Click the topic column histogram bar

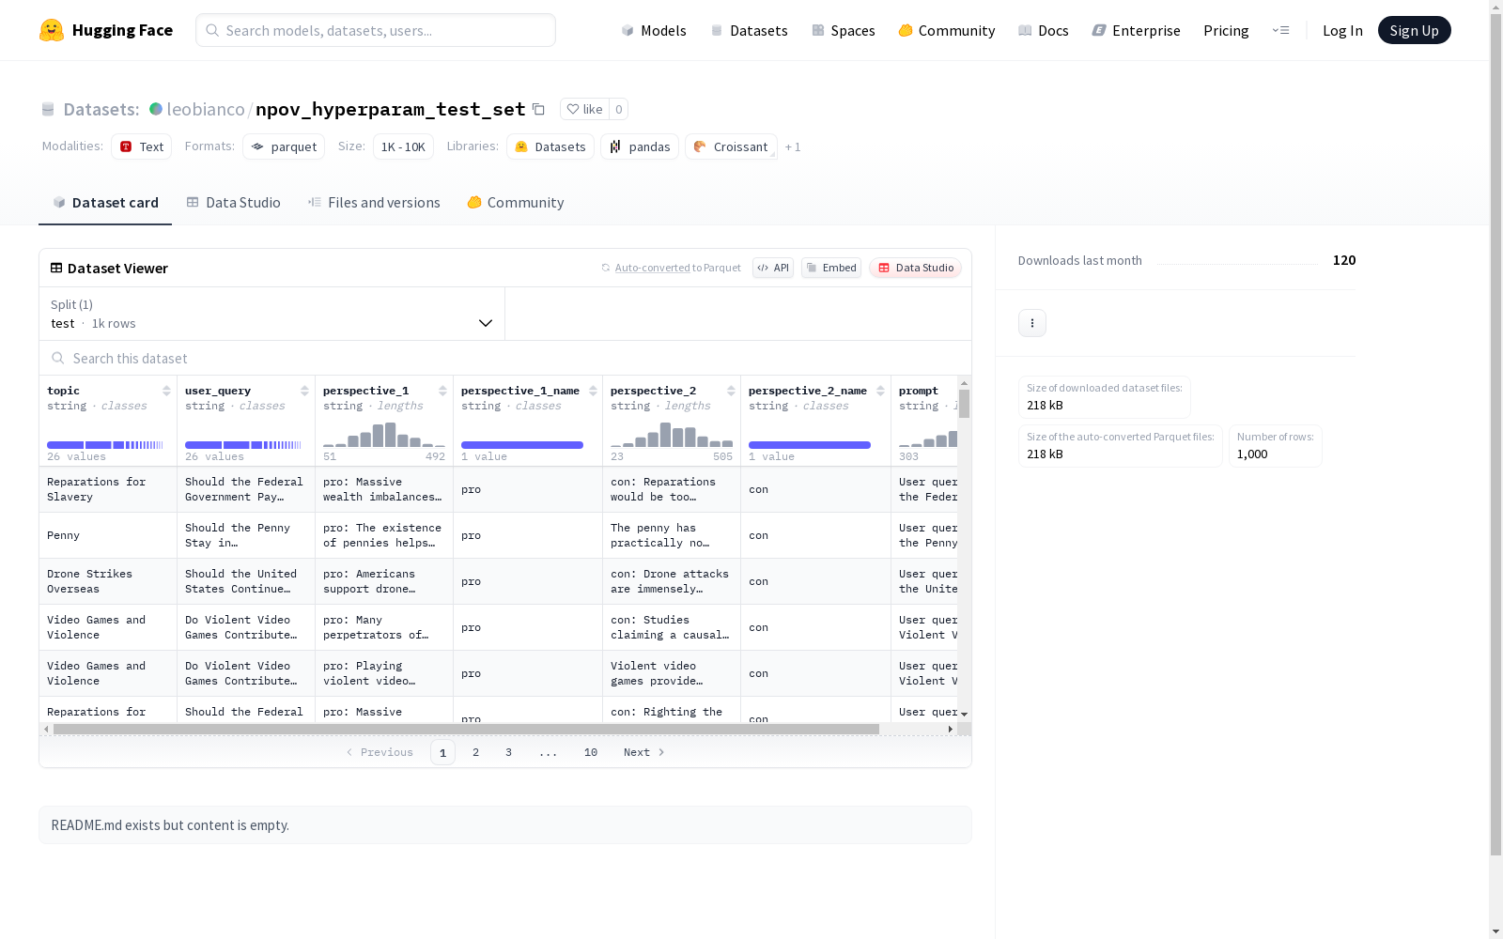click(x=105, y=445)
